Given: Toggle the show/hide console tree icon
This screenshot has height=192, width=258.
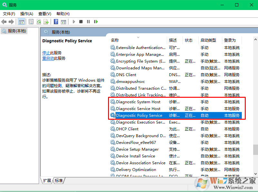Looking at the screenshot, I should 22,22.
